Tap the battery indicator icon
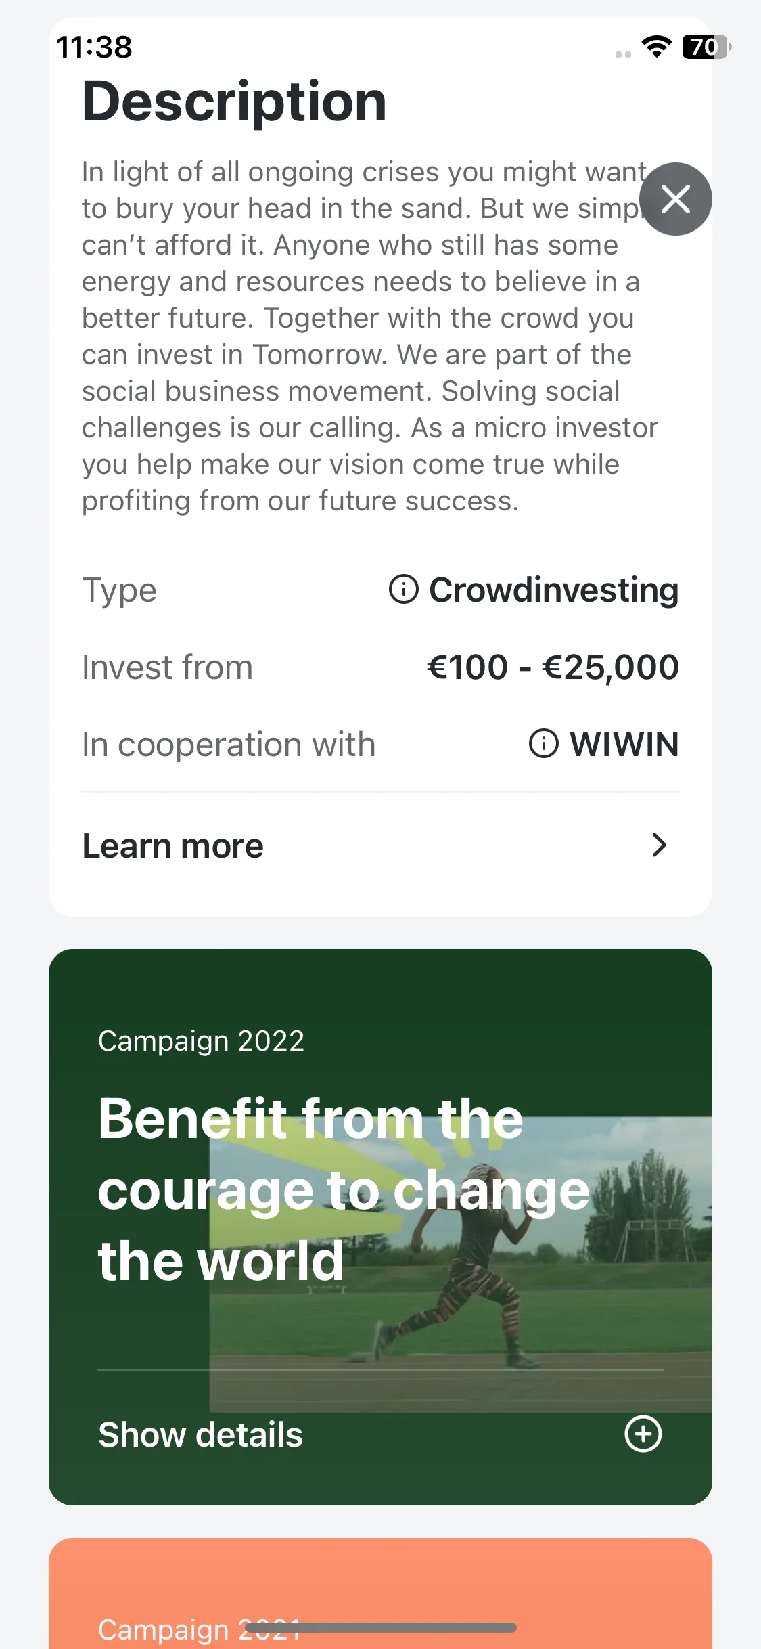The width and height of the screenshot is (761, 1649). tap(706, 47)
